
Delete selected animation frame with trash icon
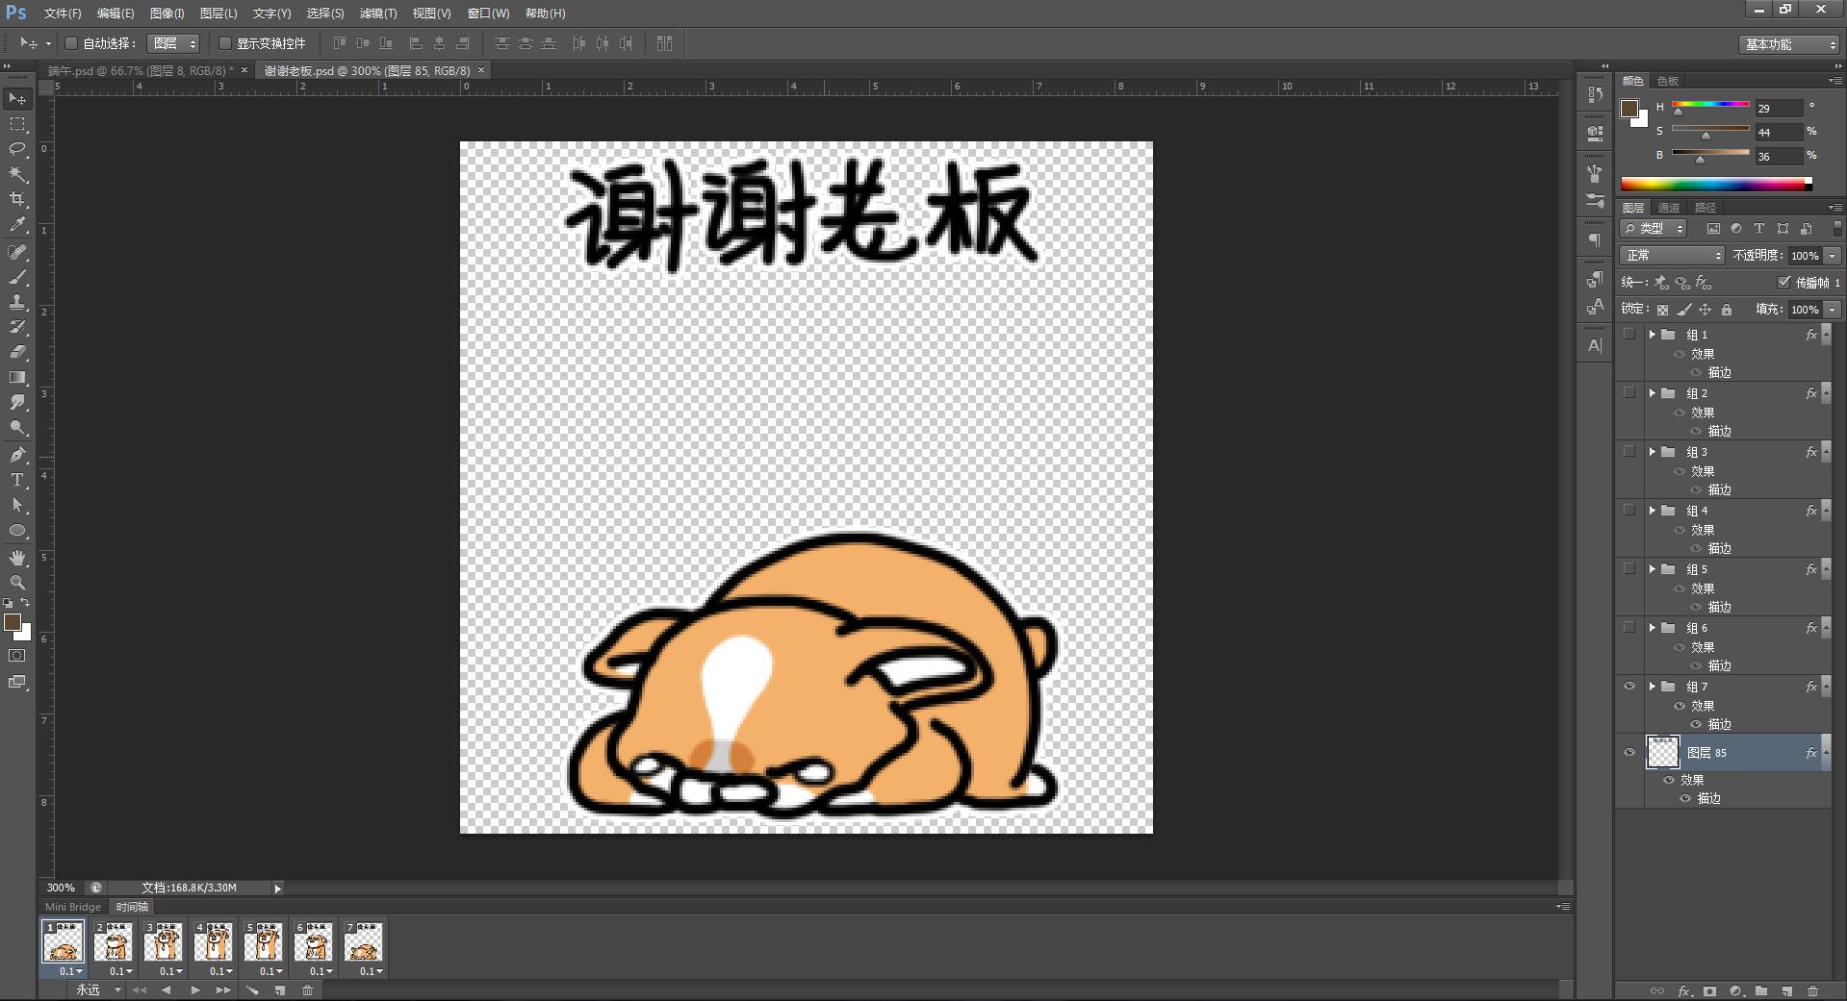[x=308, y=989]
